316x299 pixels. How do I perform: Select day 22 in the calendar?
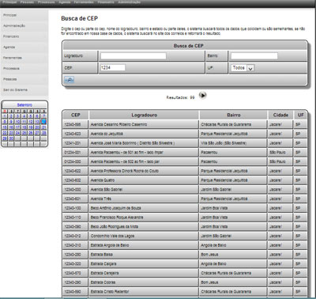point(5,133)
